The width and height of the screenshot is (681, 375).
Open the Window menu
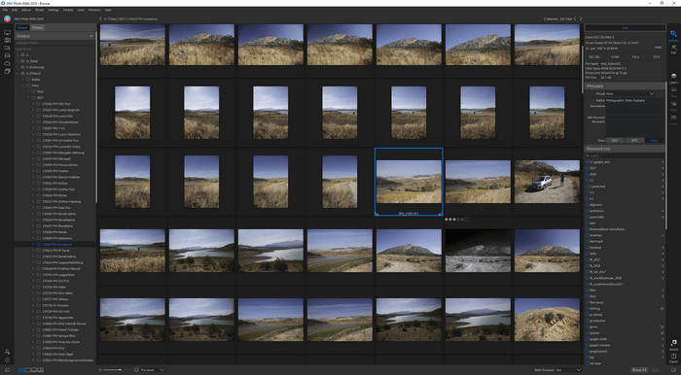94,10
